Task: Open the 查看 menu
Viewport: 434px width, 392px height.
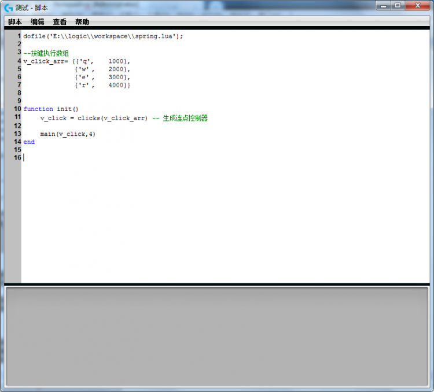Action: (x=60, y=22)
